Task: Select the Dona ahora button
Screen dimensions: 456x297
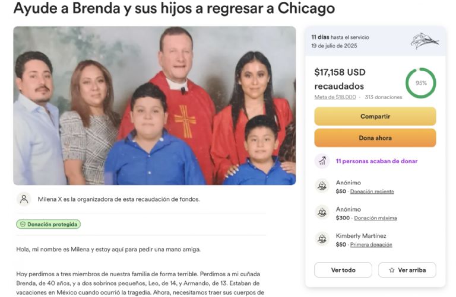Action: click(x=375, y=138)
